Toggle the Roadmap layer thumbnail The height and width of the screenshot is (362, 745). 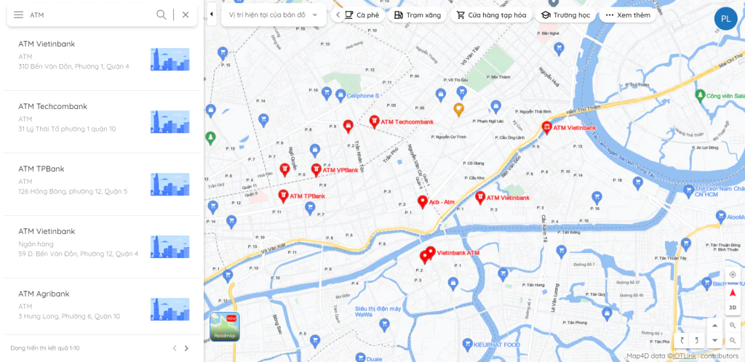pos(225,327)
